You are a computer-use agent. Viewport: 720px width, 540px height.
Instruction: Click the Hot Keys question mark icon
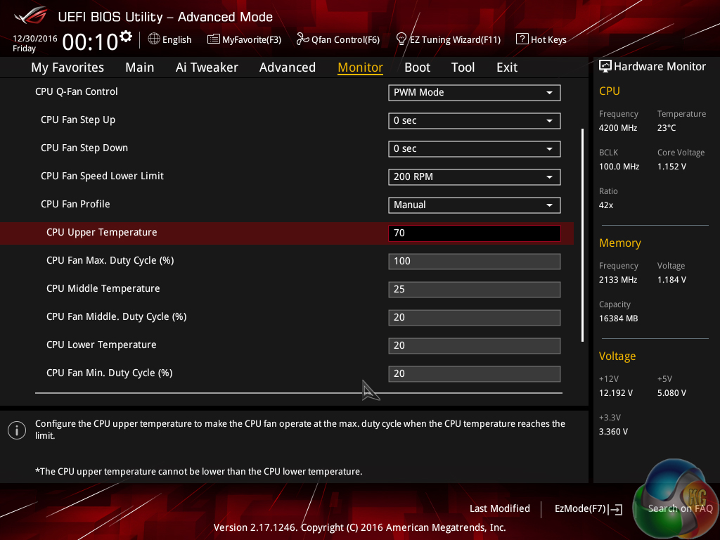click(x=522, y=39)
